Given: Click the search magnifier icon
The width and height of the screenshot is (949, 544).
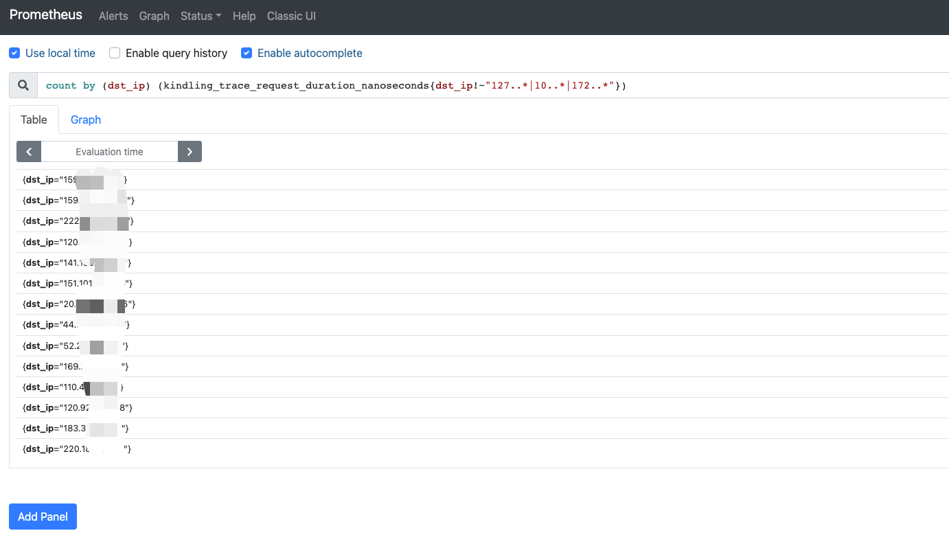Looking at the screenshot, I should tap(23, 85).
